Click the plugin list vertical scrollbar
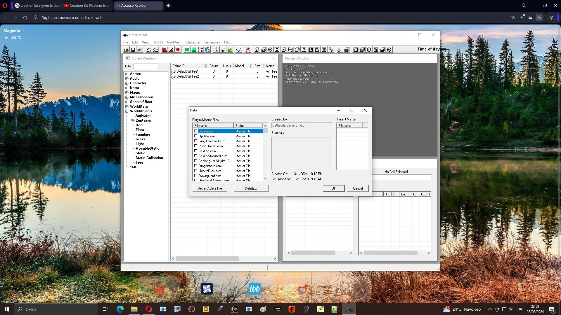Screen dimensions: 561x315 coord(265,152)
